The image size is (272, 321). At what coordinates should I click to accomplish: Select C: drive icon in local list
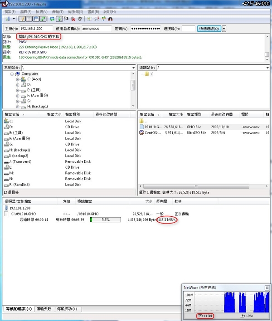pyautogui.click(x=6, y=121)
